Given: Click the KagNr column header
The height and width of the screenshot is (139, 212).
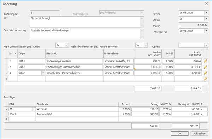Looking at the screenshot, I should pyautogui.click(x=31, y=54).
